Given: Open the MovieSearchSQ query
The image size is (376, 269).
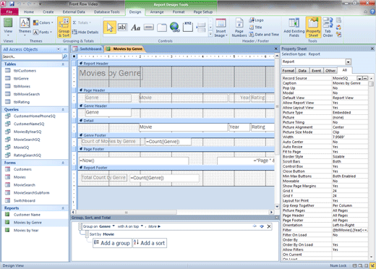Looking at the screenshot, I should [x=27, y=140].
